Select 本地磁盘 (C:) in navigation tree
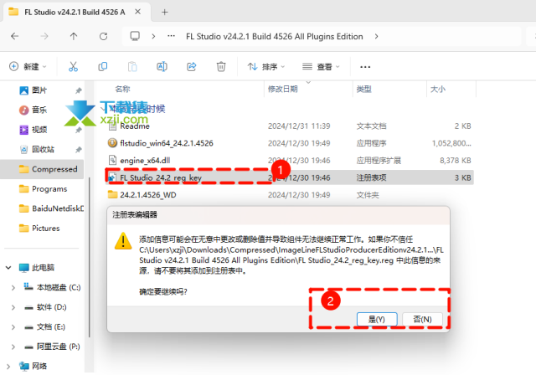Image resolution: width=536 pixels, height=375 pixels. pos(52,288)
